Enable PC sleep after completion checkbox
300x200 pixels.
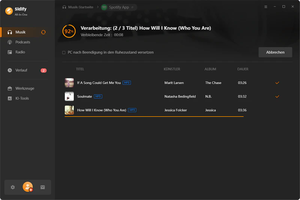tap(64, 52)
